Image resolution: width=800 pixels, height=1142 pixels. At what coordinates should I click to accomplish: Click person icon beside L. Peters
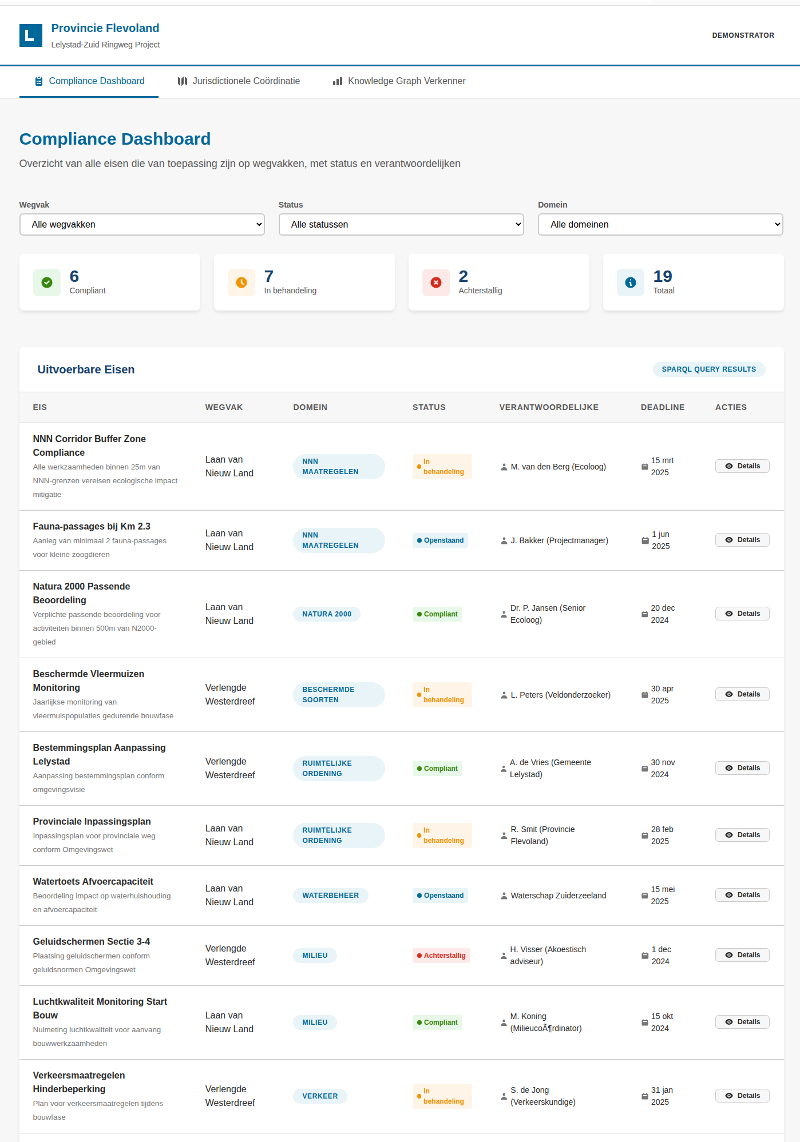click(504, 695)
